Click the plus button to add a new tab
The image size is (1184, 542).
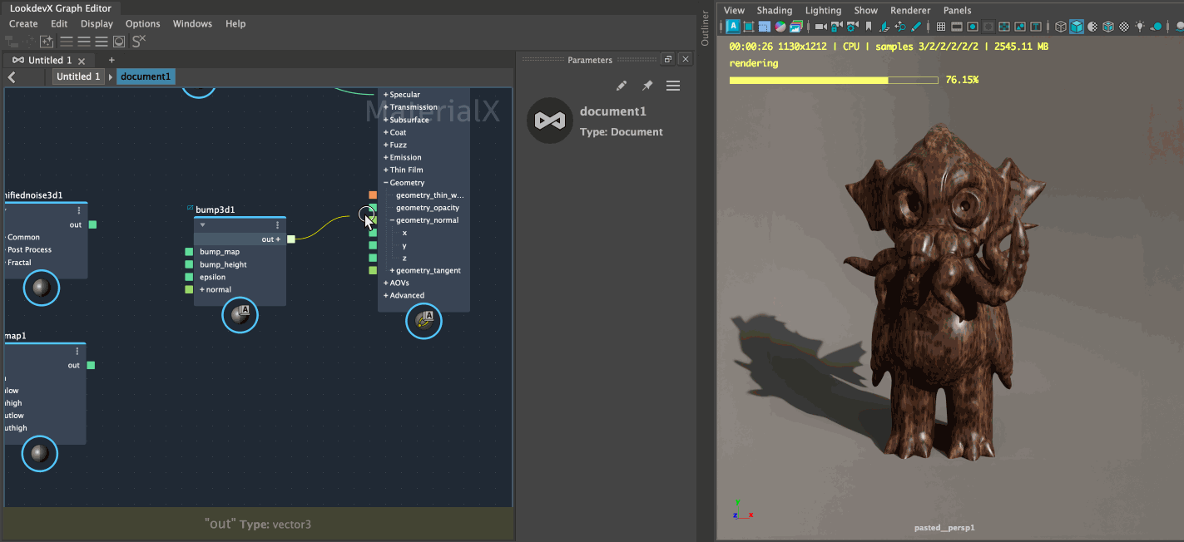(x=111, y=60)
